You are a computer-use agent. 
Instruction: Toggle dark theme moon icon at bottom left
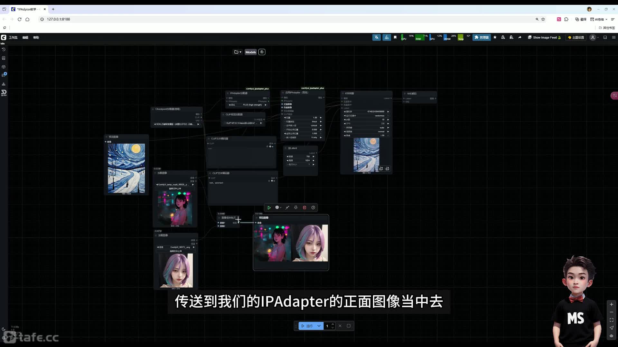[x=4, y=329]
